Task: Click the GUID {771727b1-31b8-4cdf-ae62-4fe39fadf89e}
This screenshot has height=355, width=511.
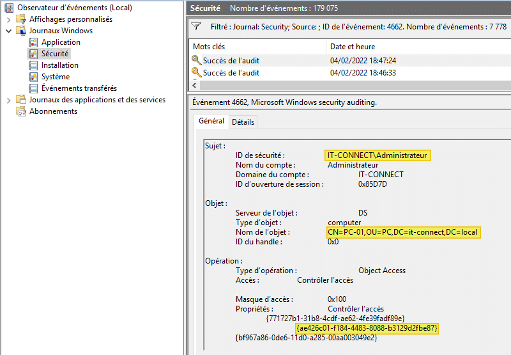Action: click(335, 319)
